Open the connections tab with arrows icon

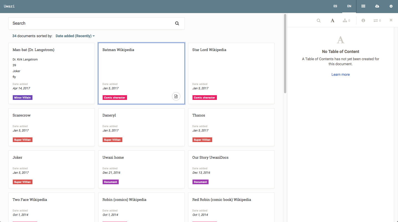pos(377,21)
